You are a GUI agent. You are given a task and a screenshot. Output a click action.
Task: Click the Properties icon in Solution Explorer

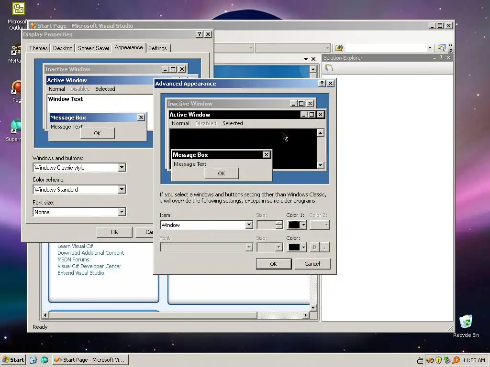[329, 68]
